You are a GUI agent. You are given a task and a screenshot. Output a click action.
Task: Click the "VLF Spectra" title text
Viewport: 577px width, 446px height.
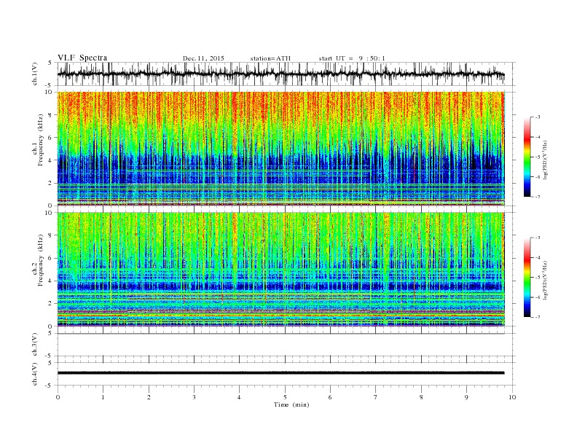[82, 58]
